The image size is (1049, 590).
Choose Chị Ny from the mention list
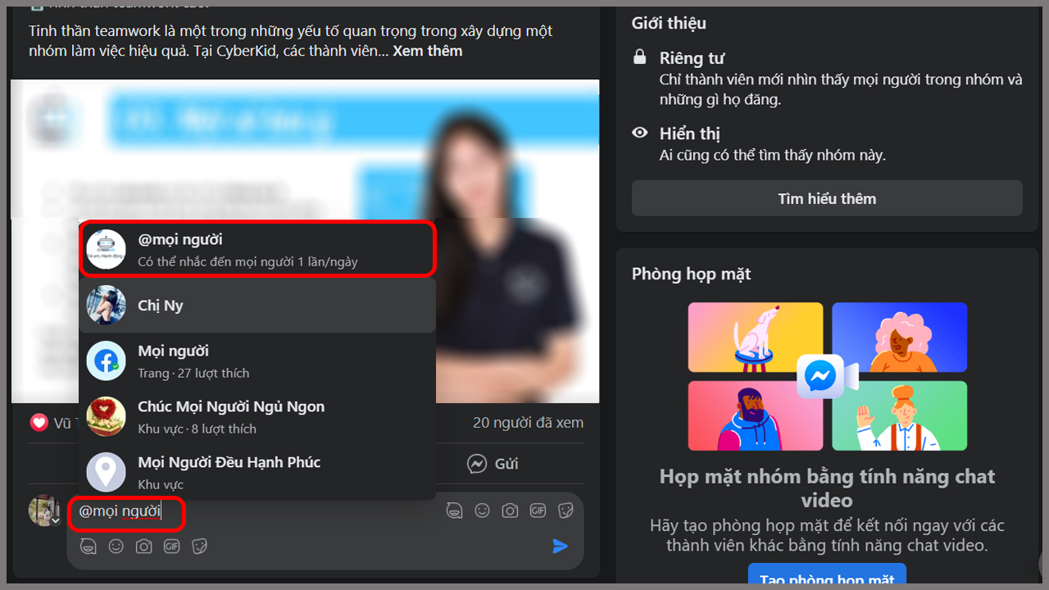pyautogui.click(x=257, y=306)
